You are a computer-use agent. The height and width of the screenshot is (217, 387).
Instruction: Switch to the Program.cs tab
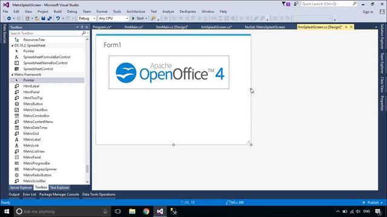pos(102,27)
